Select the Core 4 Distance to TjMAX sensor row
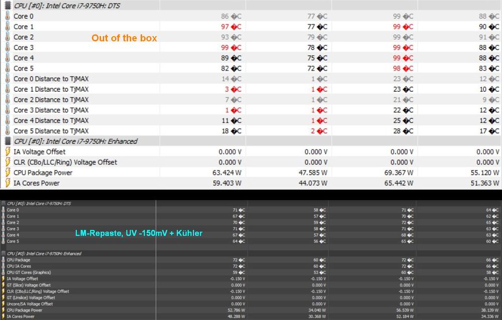 coord(51,120)
